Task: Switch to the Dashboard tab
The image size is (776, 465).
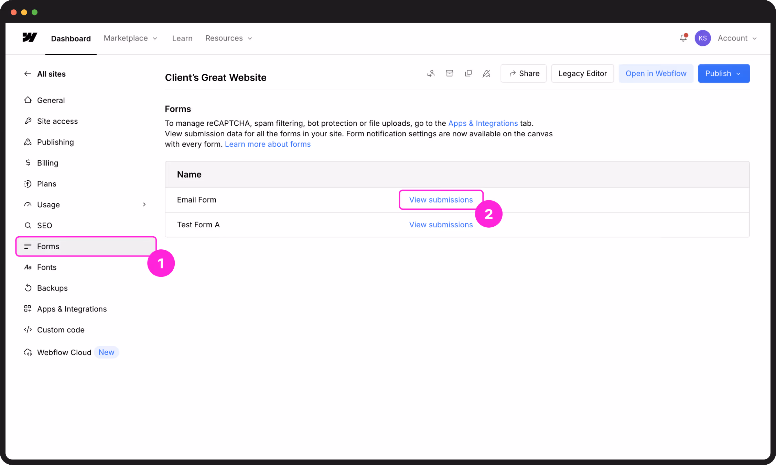Action: pyautogui.click(x=71, y=38)
